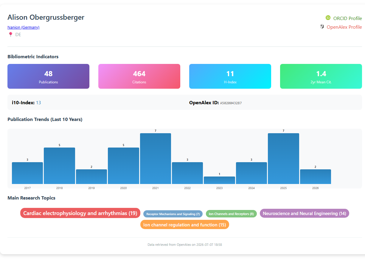Click the 2023 bar showing 1 publication
The width and height of the screenshot is (365, 270).
pos(219,180)
